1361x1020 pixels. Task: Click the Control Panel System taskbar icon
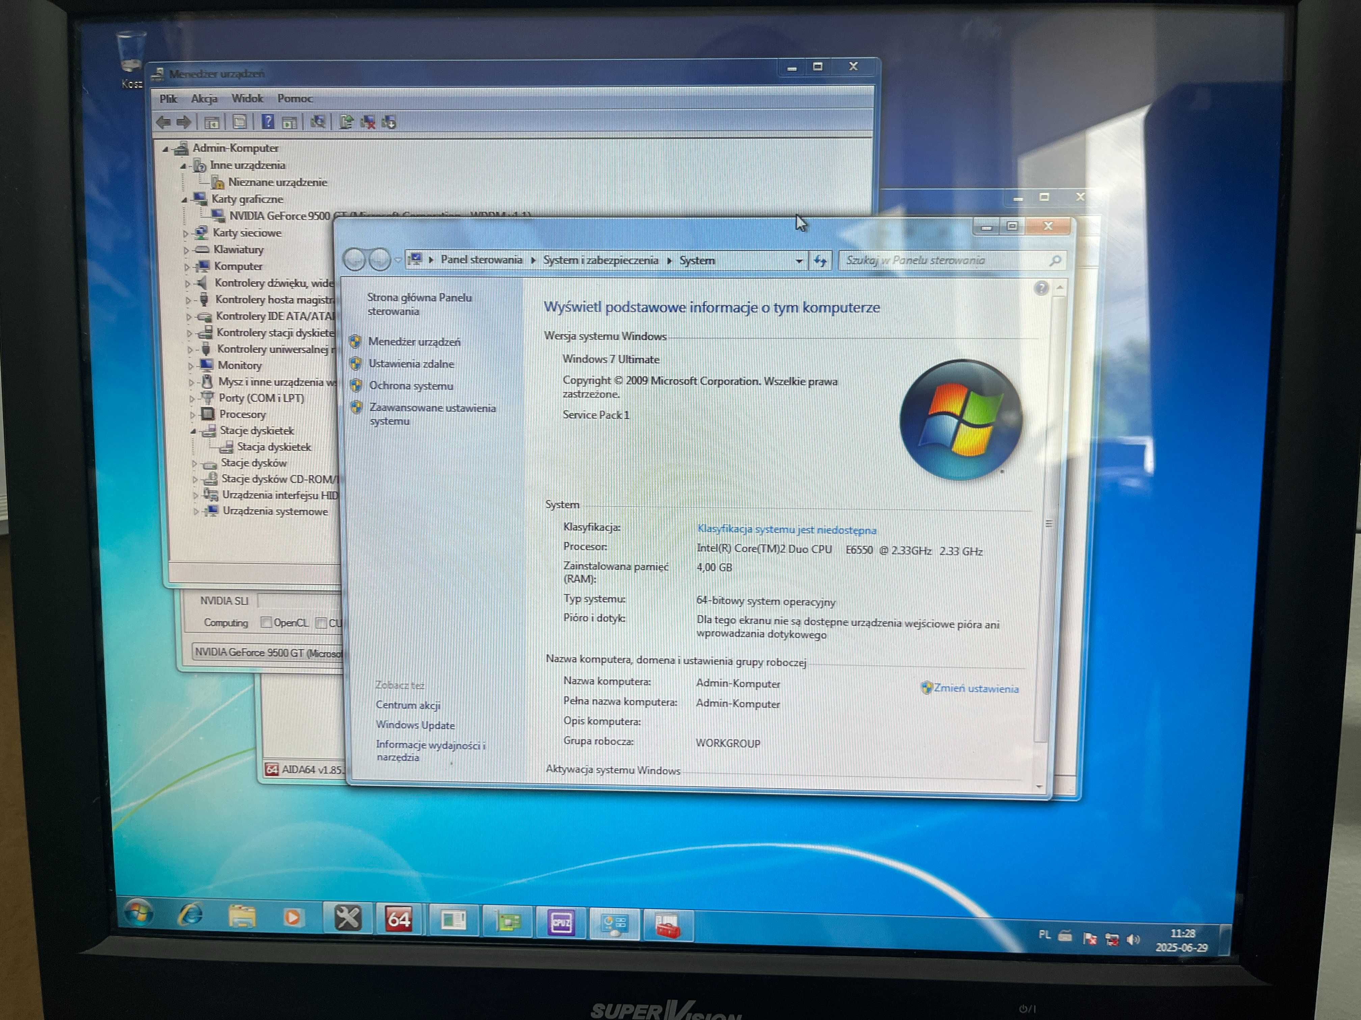coord(615,924)
